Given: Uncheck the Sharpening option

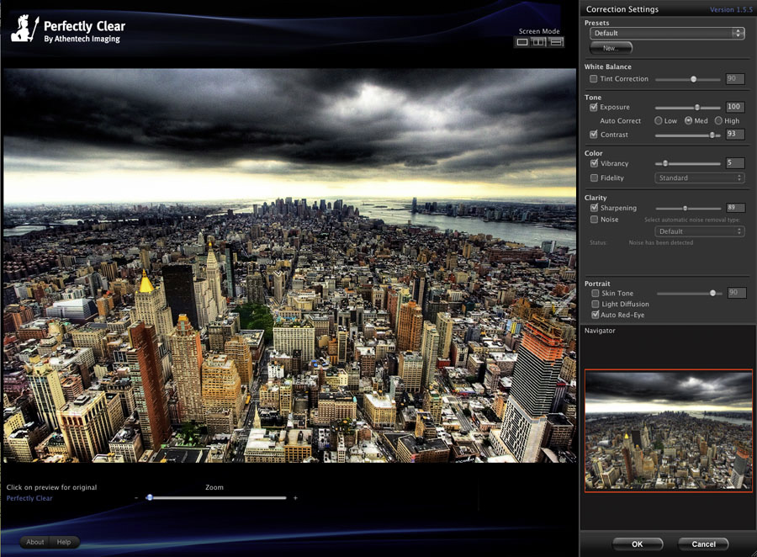Looking at the screenshot, I should 594,208.
